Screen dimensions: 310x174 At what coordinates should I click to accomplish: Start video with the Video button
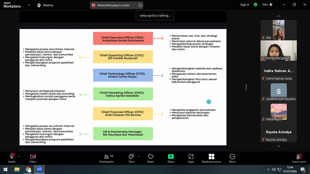32,158
